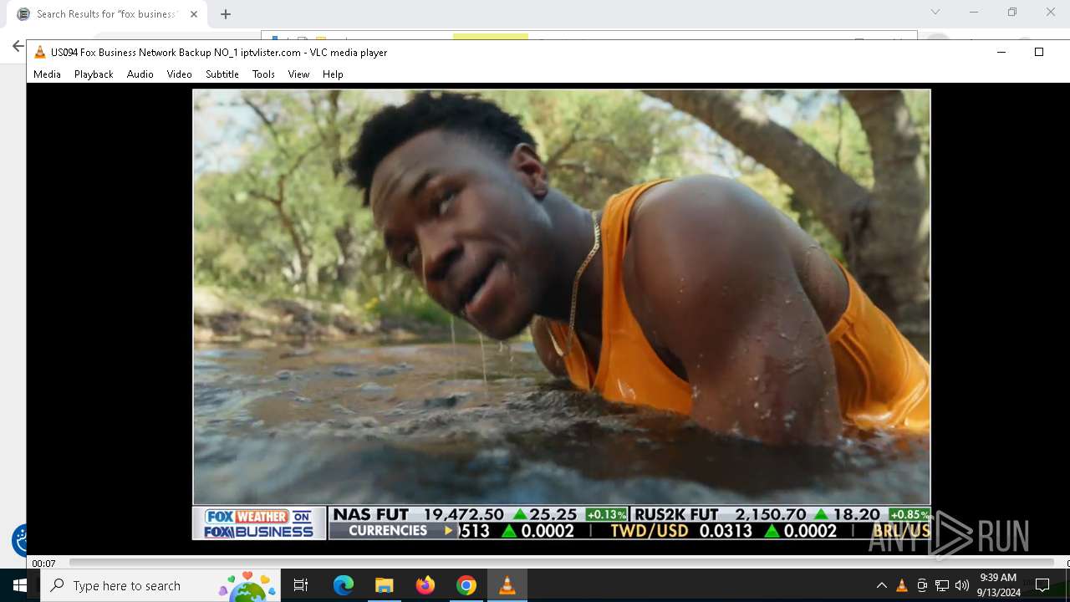1070x602 pixels.
Task: Open the volume control tray icon
Action: tap(962, 585)
